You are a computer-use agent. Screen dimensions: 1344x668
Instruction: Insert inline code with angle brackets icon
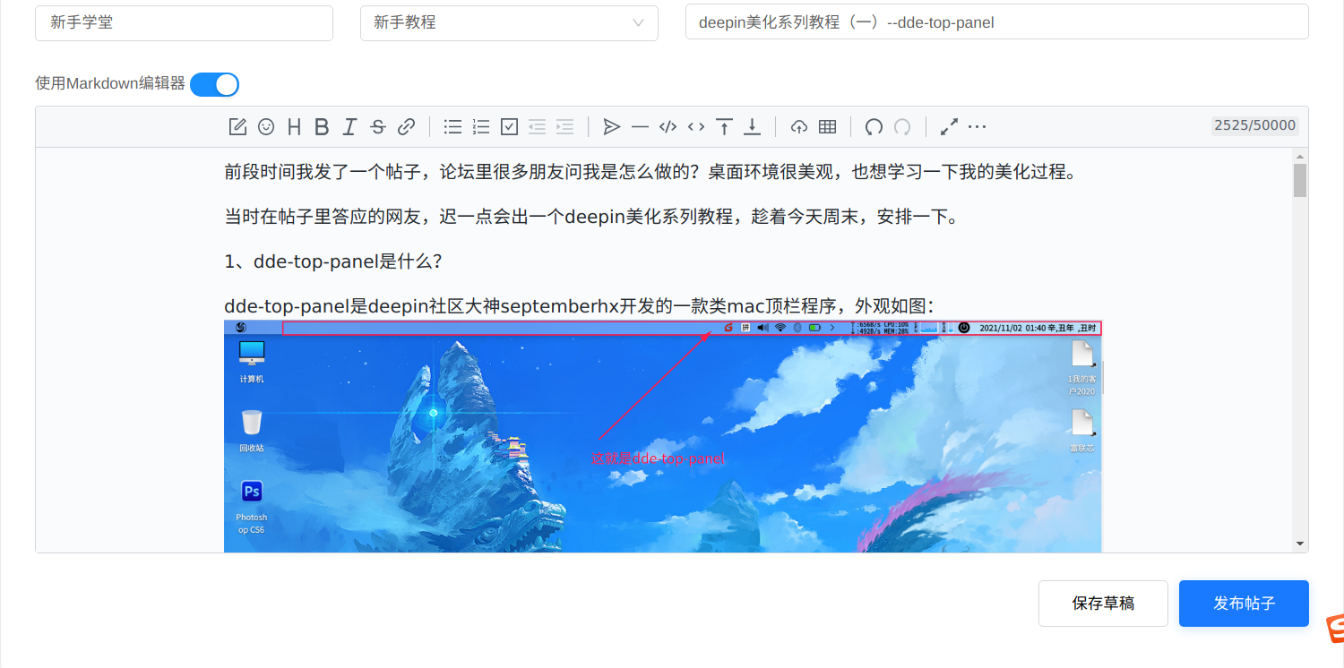point(696,127)
